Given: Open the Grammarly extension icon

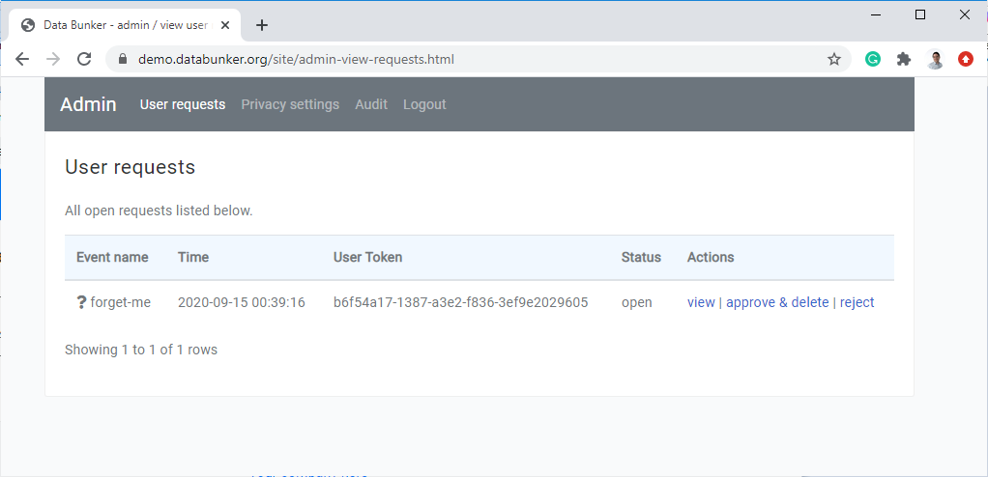Looking at the screenshot, I should click(872, 59).
